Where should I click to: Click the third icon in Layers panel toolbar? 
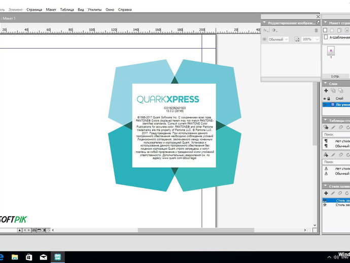[341, 90]
